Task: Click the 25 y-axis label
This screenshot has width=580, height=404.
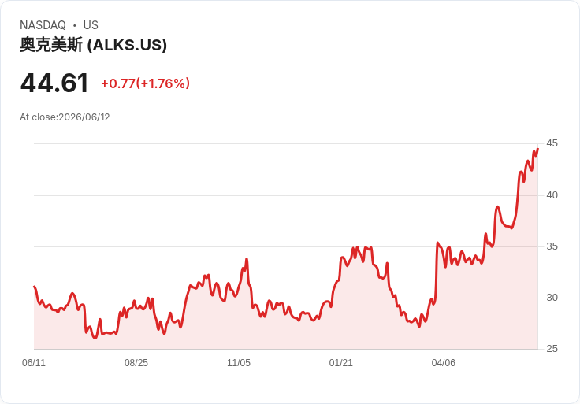Action: tap(552, 349)
